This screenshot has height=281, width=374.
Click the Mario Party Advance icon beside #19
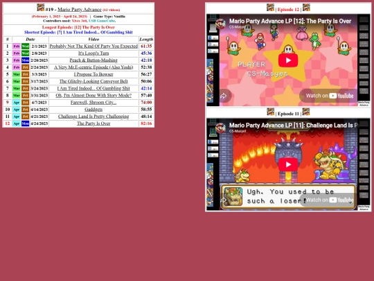[41, 8]
